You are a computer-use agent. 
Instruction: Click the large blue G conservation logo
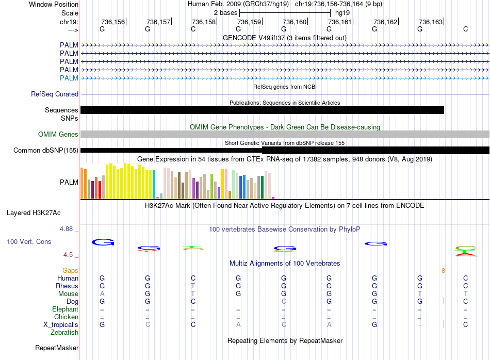tap(103, 242)
